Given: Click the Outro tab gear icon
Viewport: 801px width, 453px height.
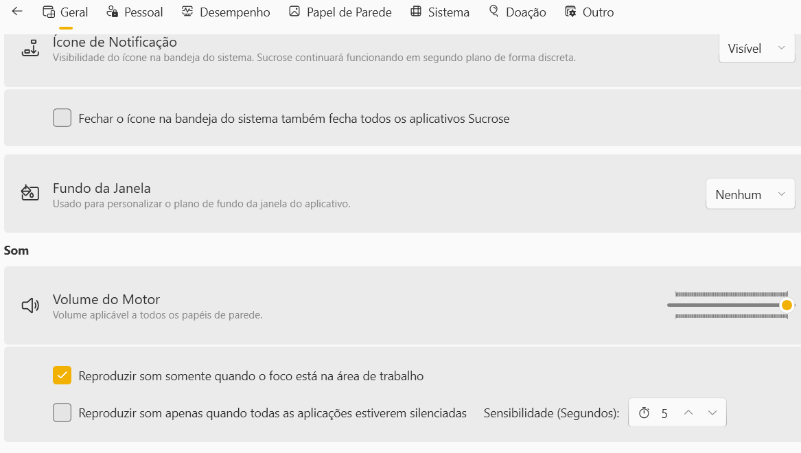Looking at the screenshot, I should [570, 12].
